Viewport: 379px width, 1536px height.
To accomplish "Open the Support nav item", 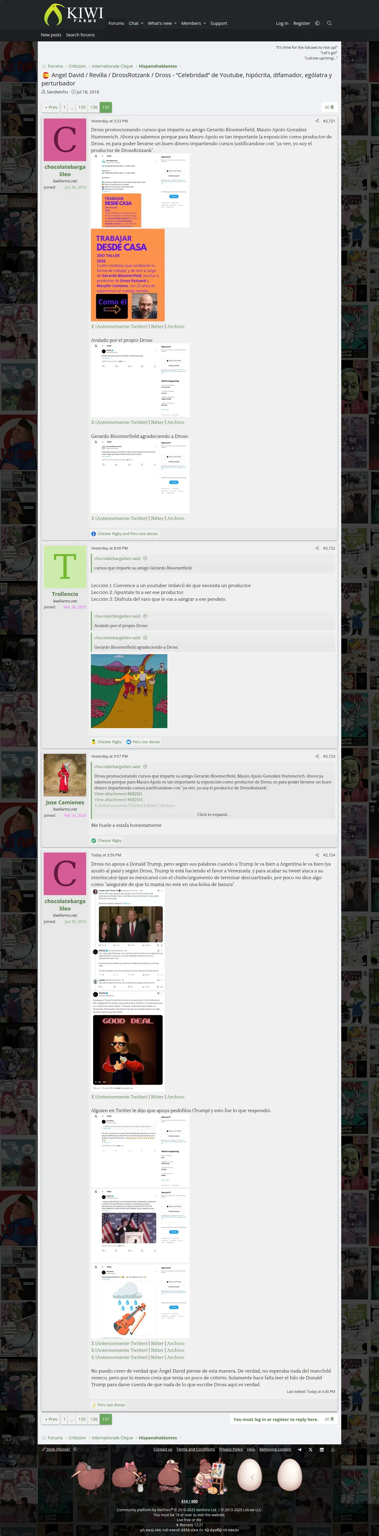I will [x=218, y=23].
